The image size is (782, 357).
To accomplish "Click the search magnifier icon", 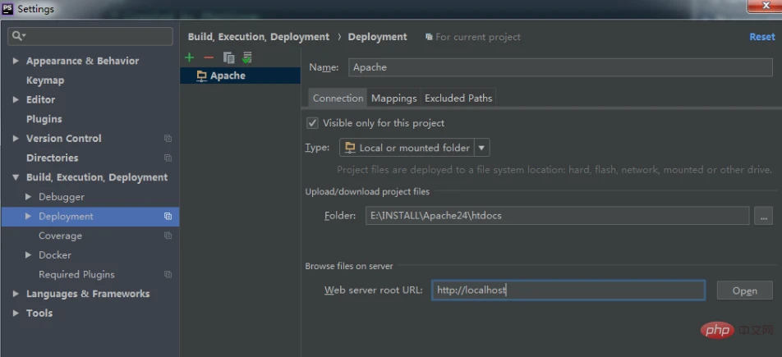I will [18, 36].
